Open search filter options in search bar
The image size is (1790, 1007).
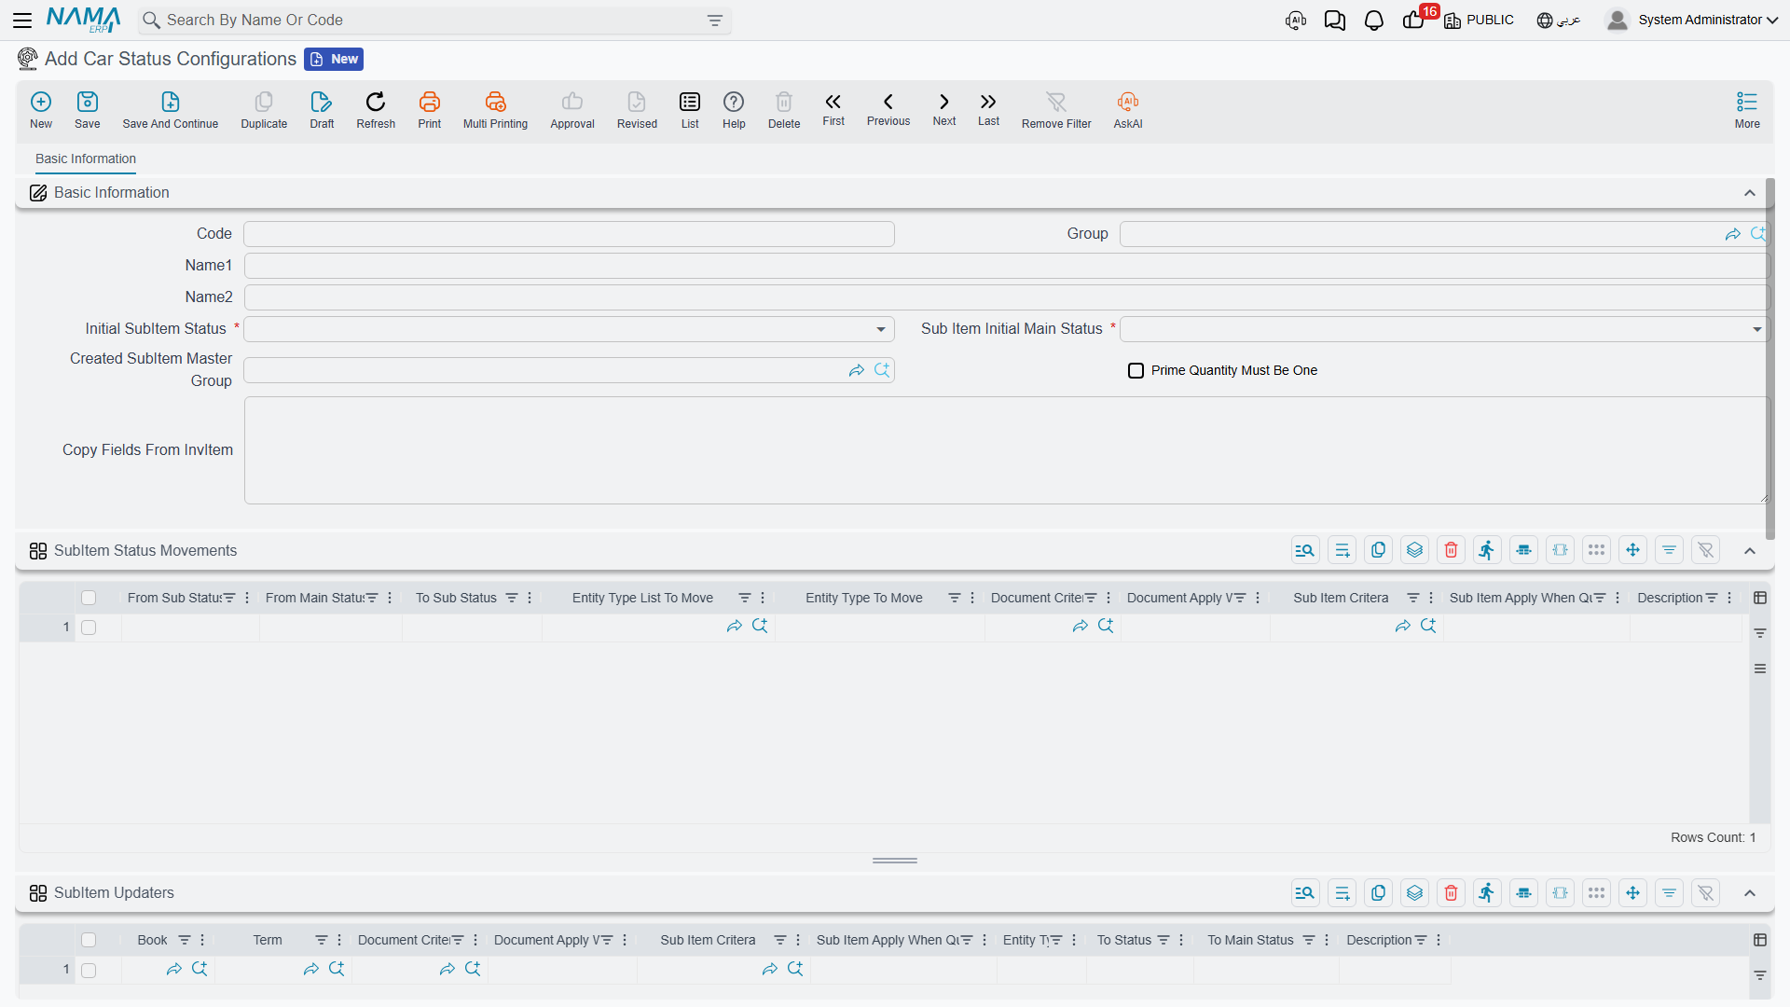(x=715, y=21)
